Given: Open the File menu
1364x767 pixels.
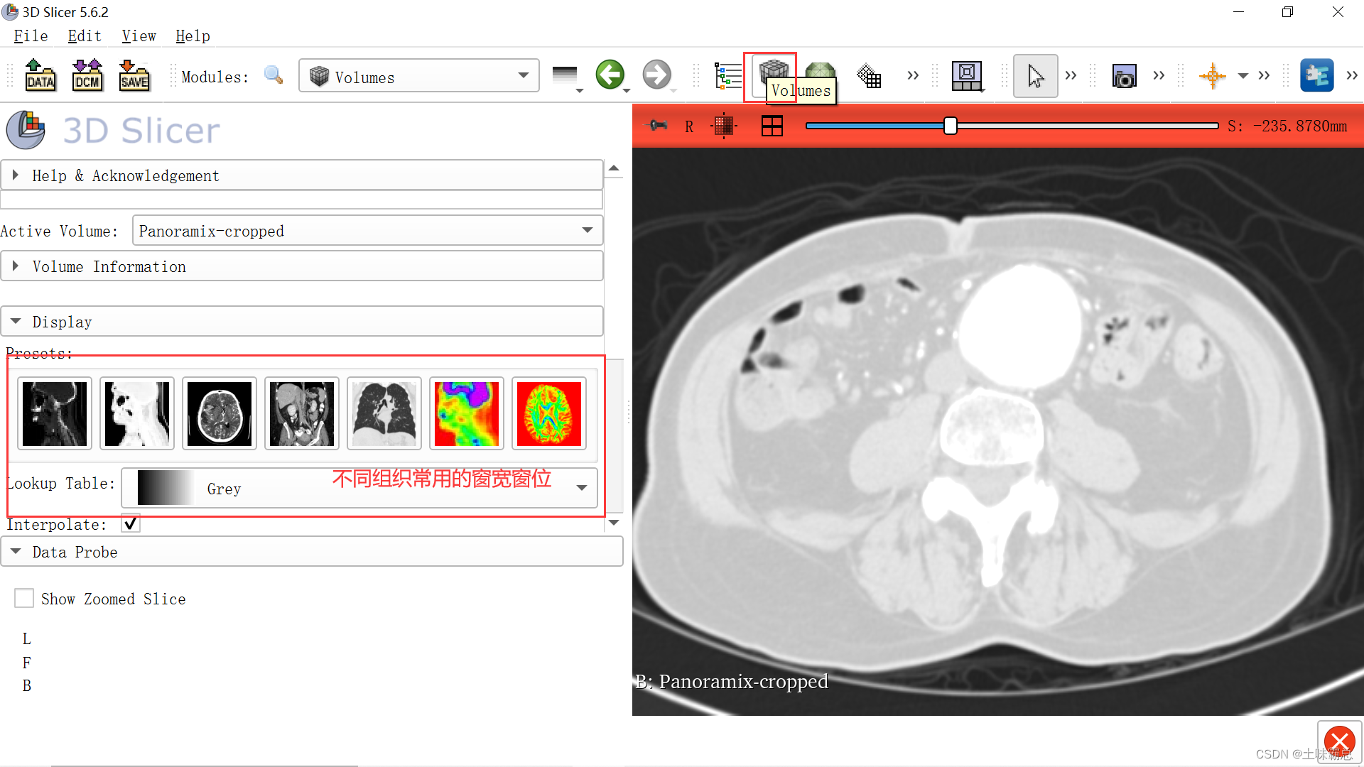Looking at the screenshot, I should tap(30, 36).
